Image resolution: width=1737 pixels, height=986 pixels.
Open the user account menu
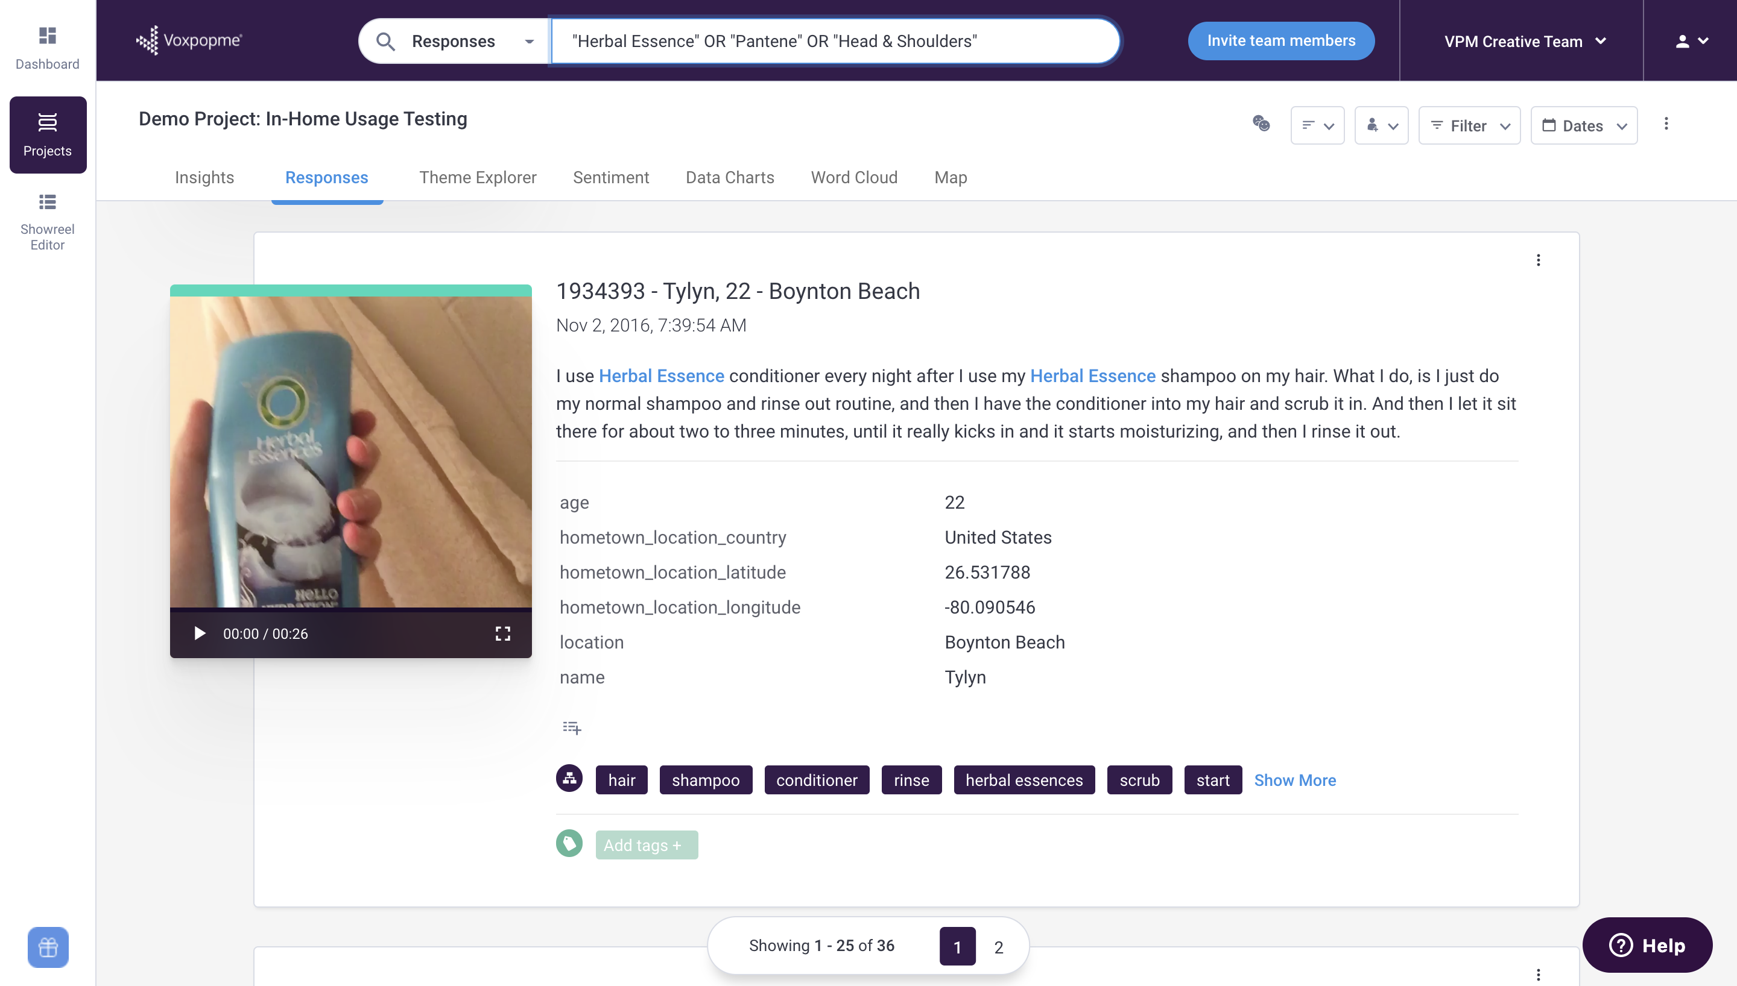[x=1691, y=42]
